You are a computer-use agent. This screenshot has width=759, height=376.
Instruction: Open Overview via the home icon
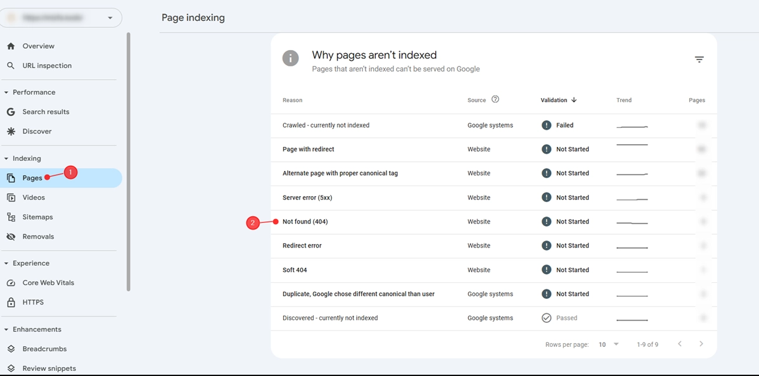(11, 46)
